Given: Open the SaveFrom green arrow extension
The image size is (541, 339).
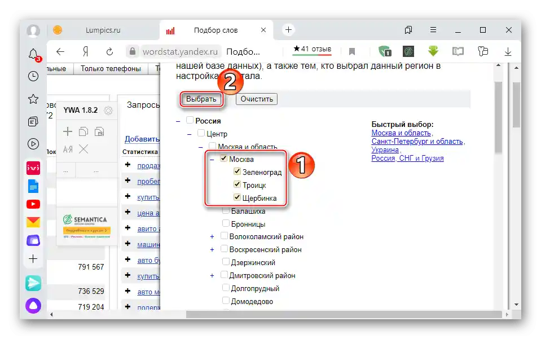Looking at the screenshot, I should click(x=433, y=51).
